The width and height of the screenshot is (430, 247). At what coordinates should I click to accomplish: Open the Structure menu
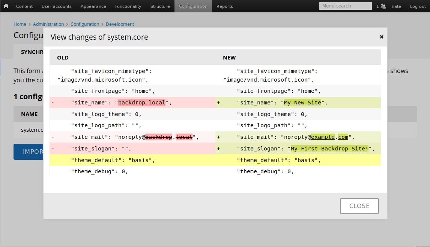point(160,6)
